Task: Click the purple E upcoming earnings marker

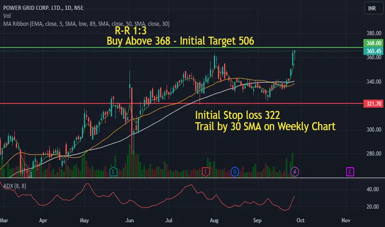Action: point(350,172)
